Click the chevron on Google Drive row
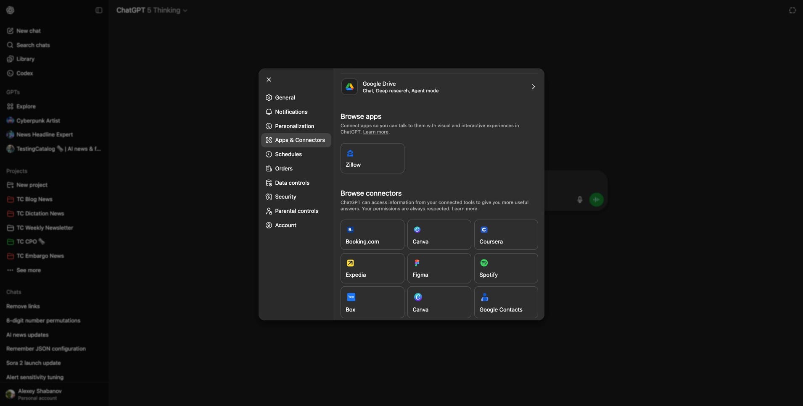The width and height of the screenshot is (803, 406). tap(533, 87)
